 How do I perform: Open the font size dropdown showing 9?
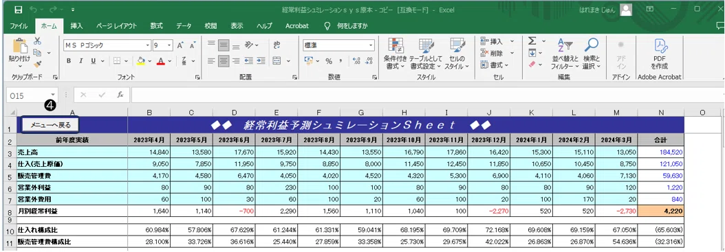click(169, 45)
